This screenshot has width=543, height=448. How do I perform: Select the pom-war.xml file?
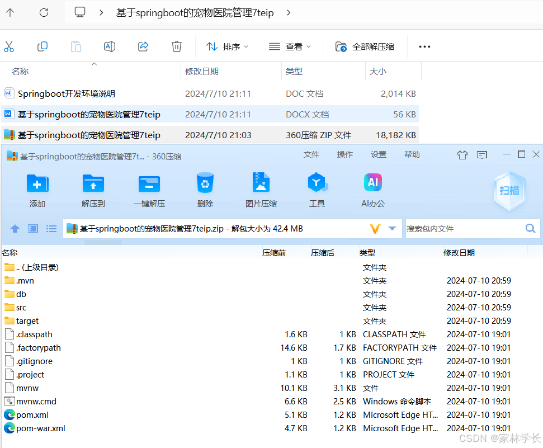click(35, 428)
